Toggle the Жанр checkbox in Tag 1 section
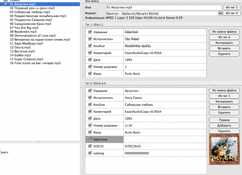Image resolution: width=242 pixels, height=175 pixels. 90,73
